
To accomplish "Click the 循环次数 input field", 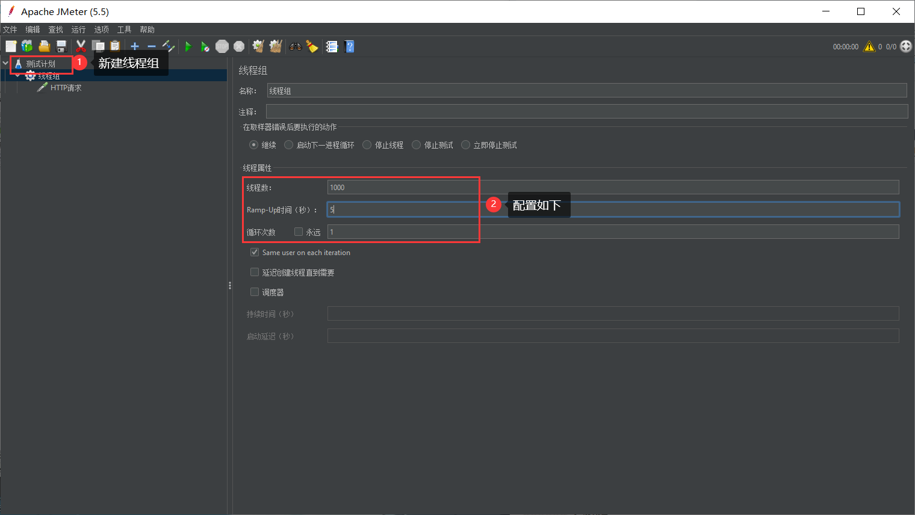I will (613, 232).
